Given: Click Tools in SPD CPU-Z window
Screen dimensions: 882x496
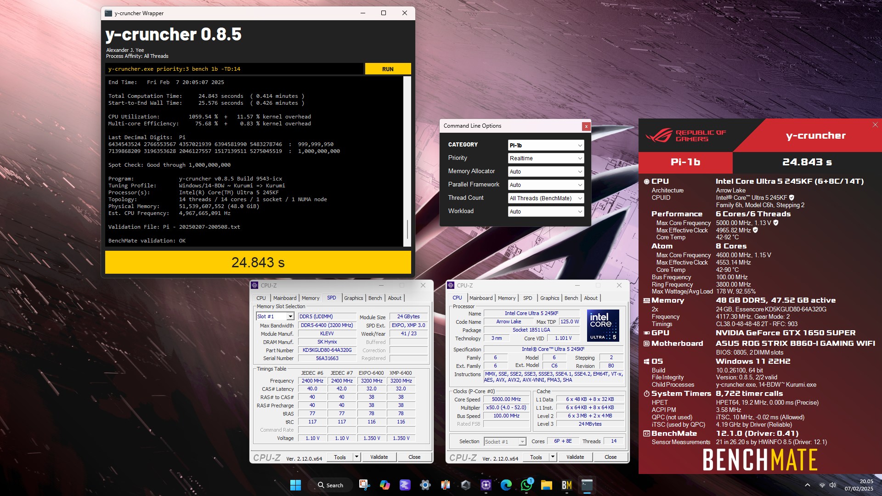Looking at the screenshot, I should tap(340, 457).
